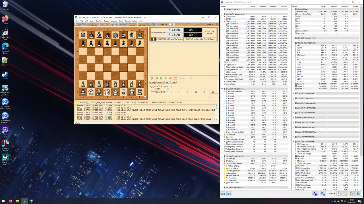Switch to the Book/TB tab
This screenshot has width=364, height=204.
click(160, 82)
